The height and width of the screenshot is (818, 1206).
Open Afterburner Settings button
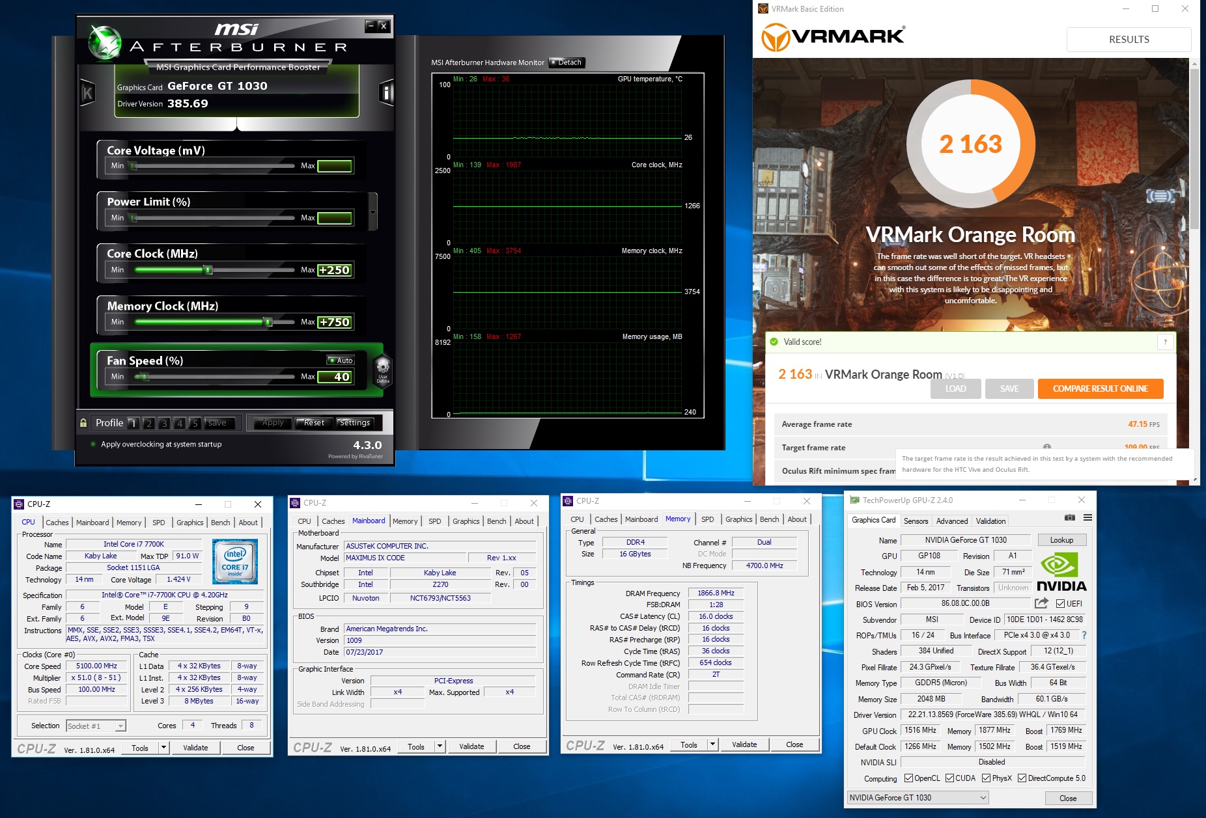(355, 423)
